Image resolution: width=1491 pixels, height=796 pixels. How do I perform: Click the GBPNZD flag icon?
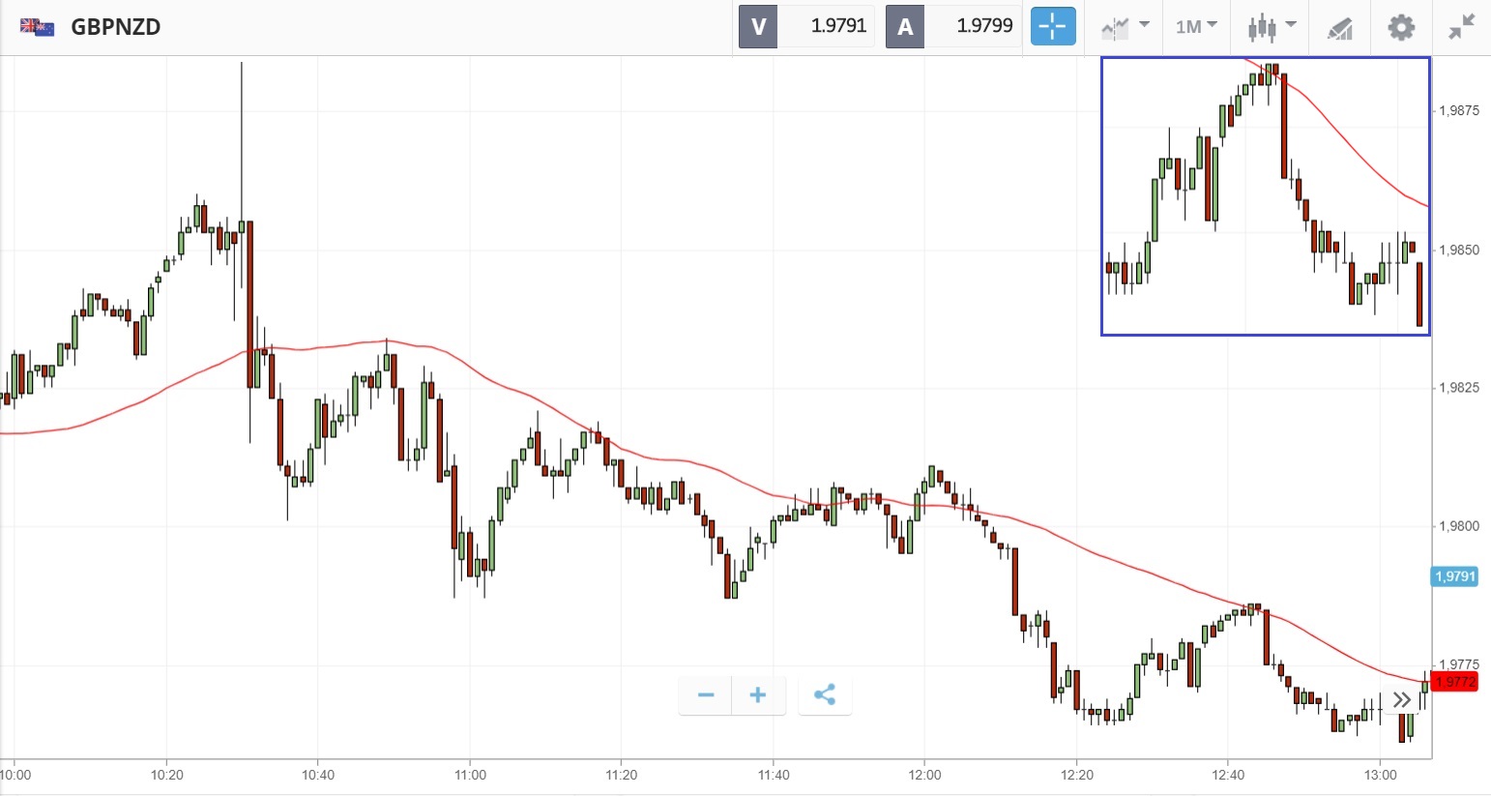[x=38, y=27]
